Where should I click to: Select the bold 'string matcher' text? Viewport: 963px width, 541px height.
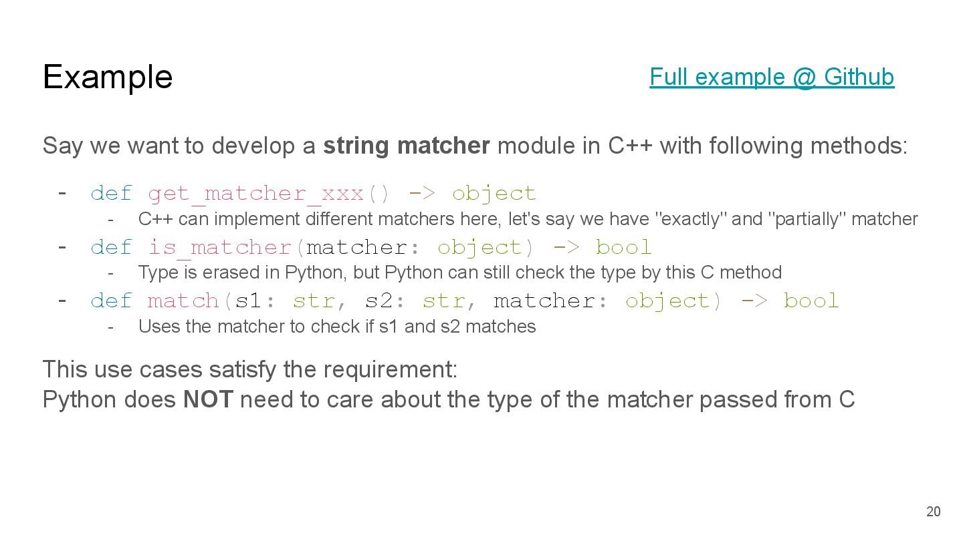click(407, 146)
